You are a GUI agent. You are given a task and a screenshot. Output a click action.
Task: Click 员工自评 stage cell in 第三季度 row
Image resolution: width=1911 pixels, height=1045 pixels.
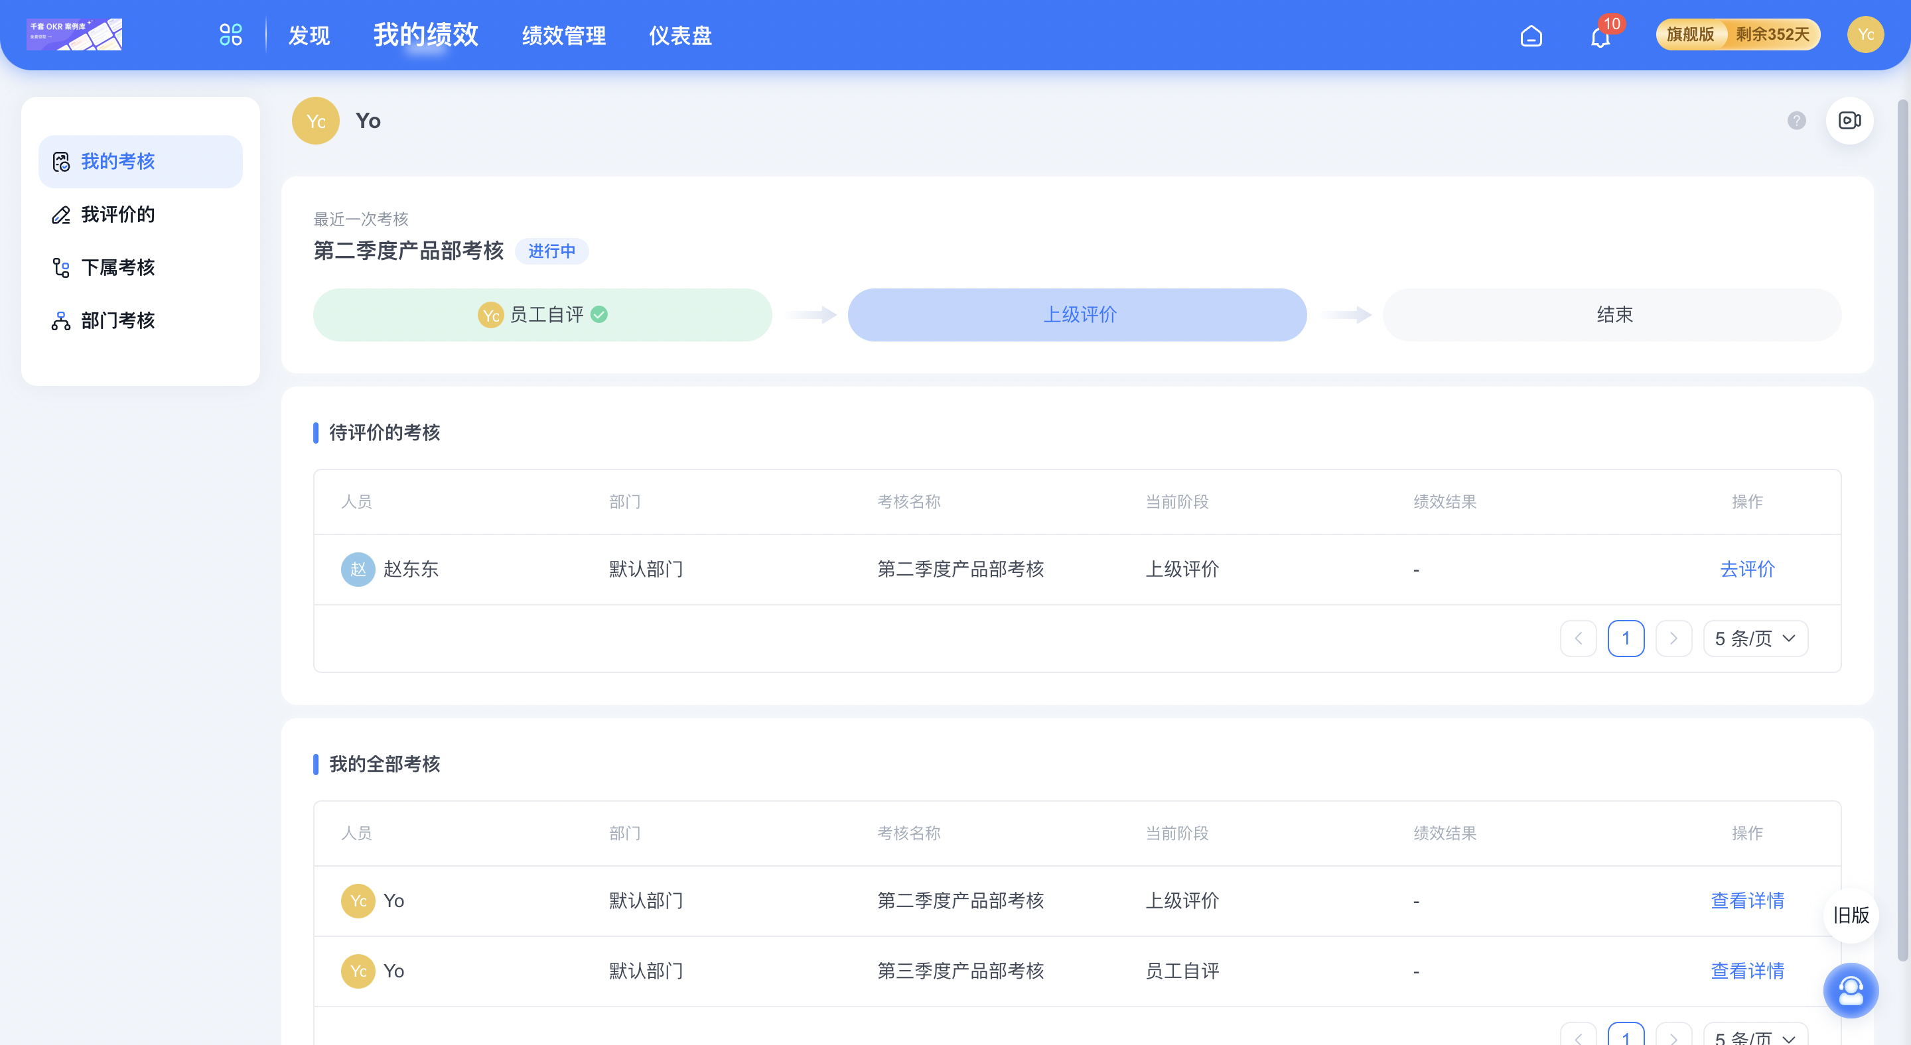coord(1182,971)
